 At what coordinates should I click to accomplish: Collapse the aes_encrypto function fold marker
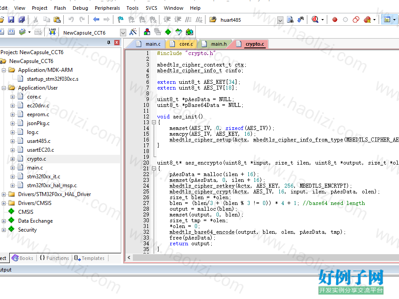[154, 168]
